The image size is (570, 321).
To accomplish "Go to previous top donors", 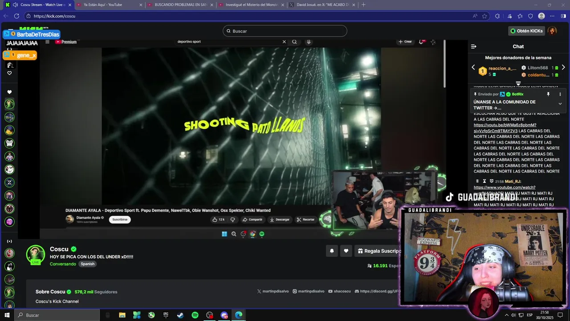I will 473,67.
